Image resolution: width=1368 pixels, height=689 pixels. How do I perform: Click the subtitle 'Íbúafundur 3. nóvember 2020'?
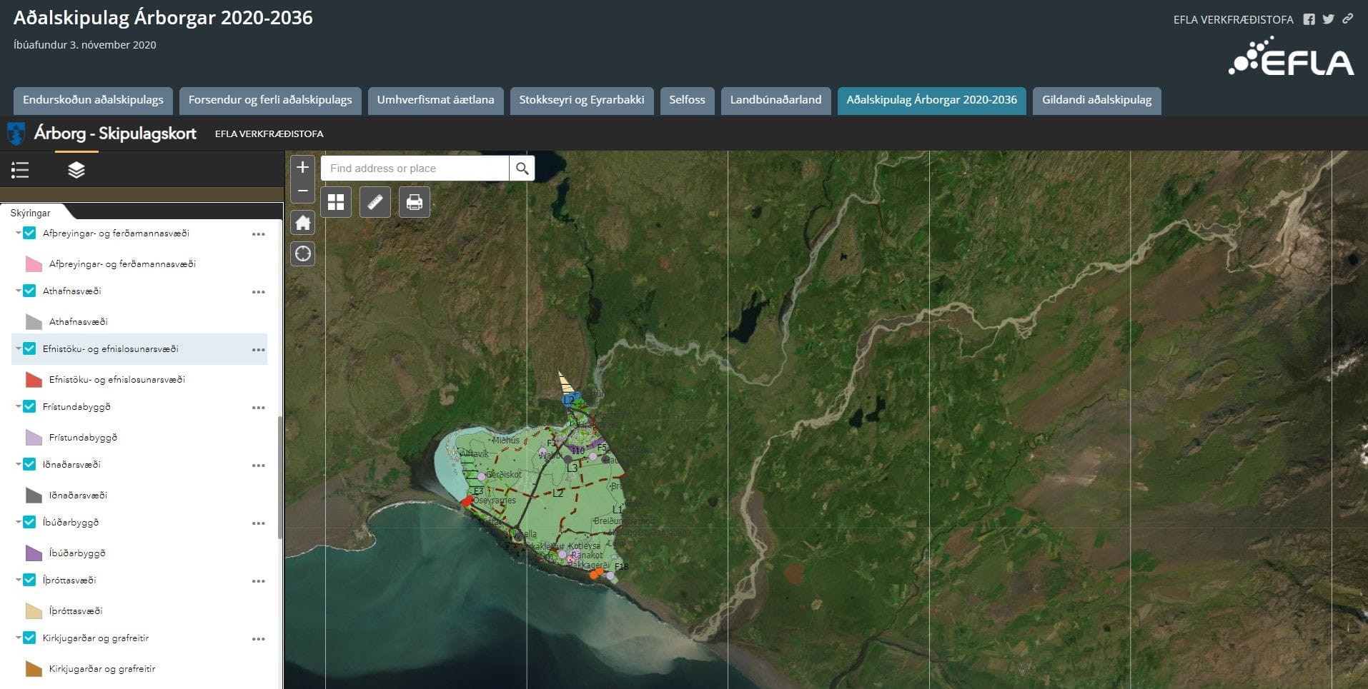point(85,45)
